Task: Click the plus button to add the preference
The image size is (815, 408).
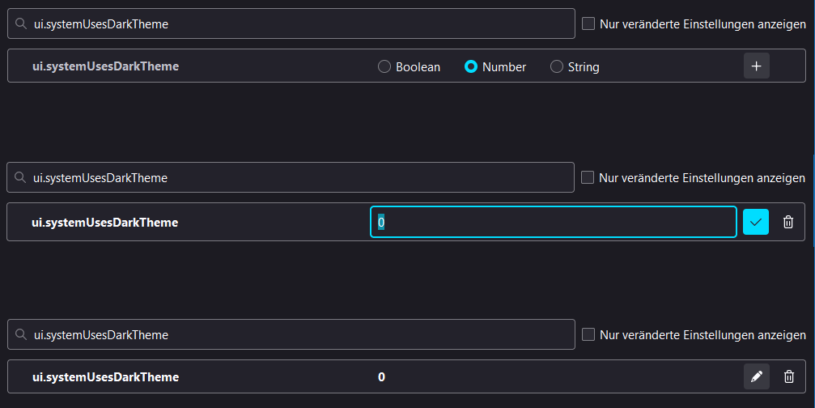Action: [x=756, y=66]
